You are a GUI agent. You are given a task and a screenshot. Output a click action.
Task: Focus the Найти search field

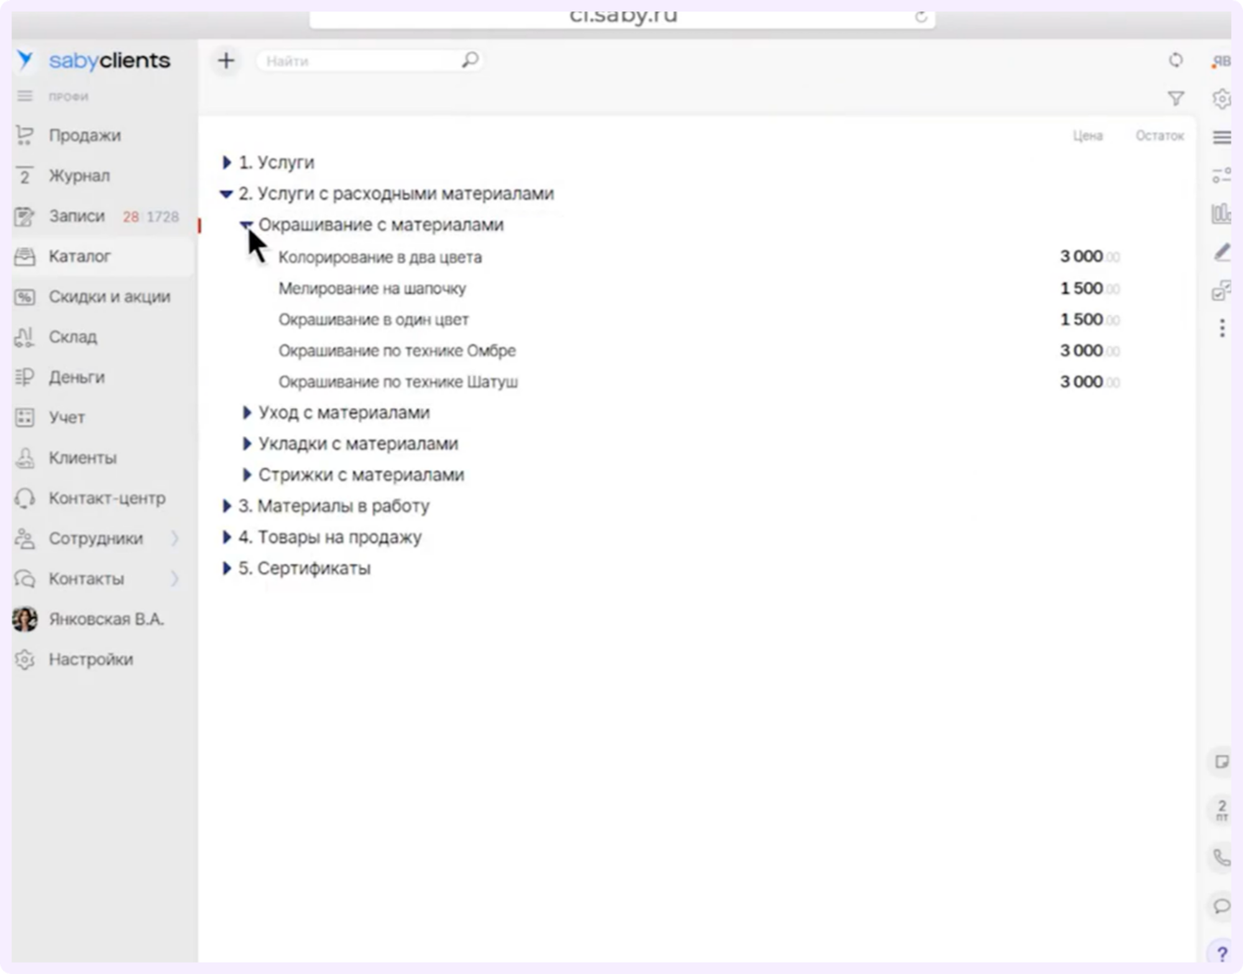pos(360,61)
